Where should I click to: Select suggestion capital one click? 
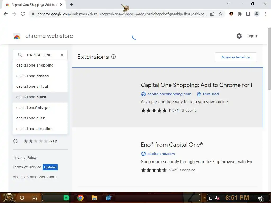(40, 118)
